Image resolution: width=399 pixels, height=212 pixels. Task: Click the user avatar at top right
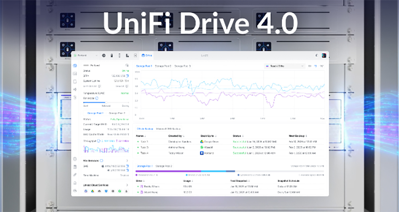point(324,55)
